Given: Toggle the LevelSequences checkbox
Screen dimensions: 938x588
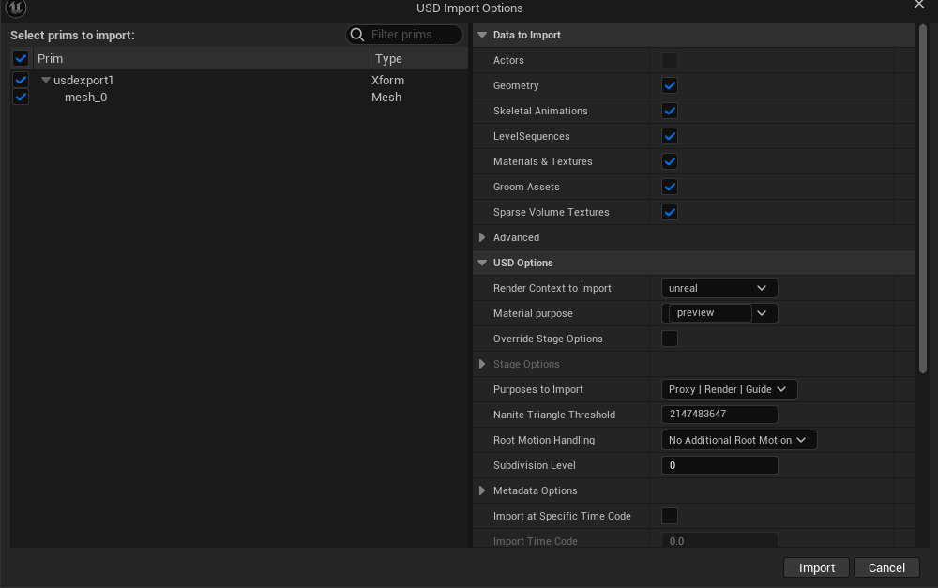Looking at the screenshot, I should point(670,136).
